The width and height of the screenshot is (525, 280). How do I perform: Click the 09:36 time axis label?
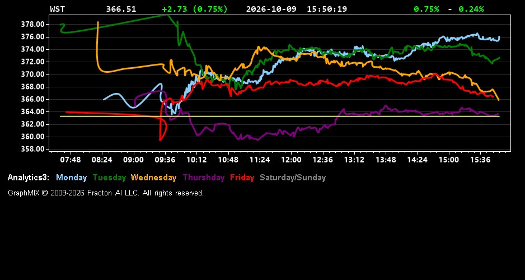point(165,160)
